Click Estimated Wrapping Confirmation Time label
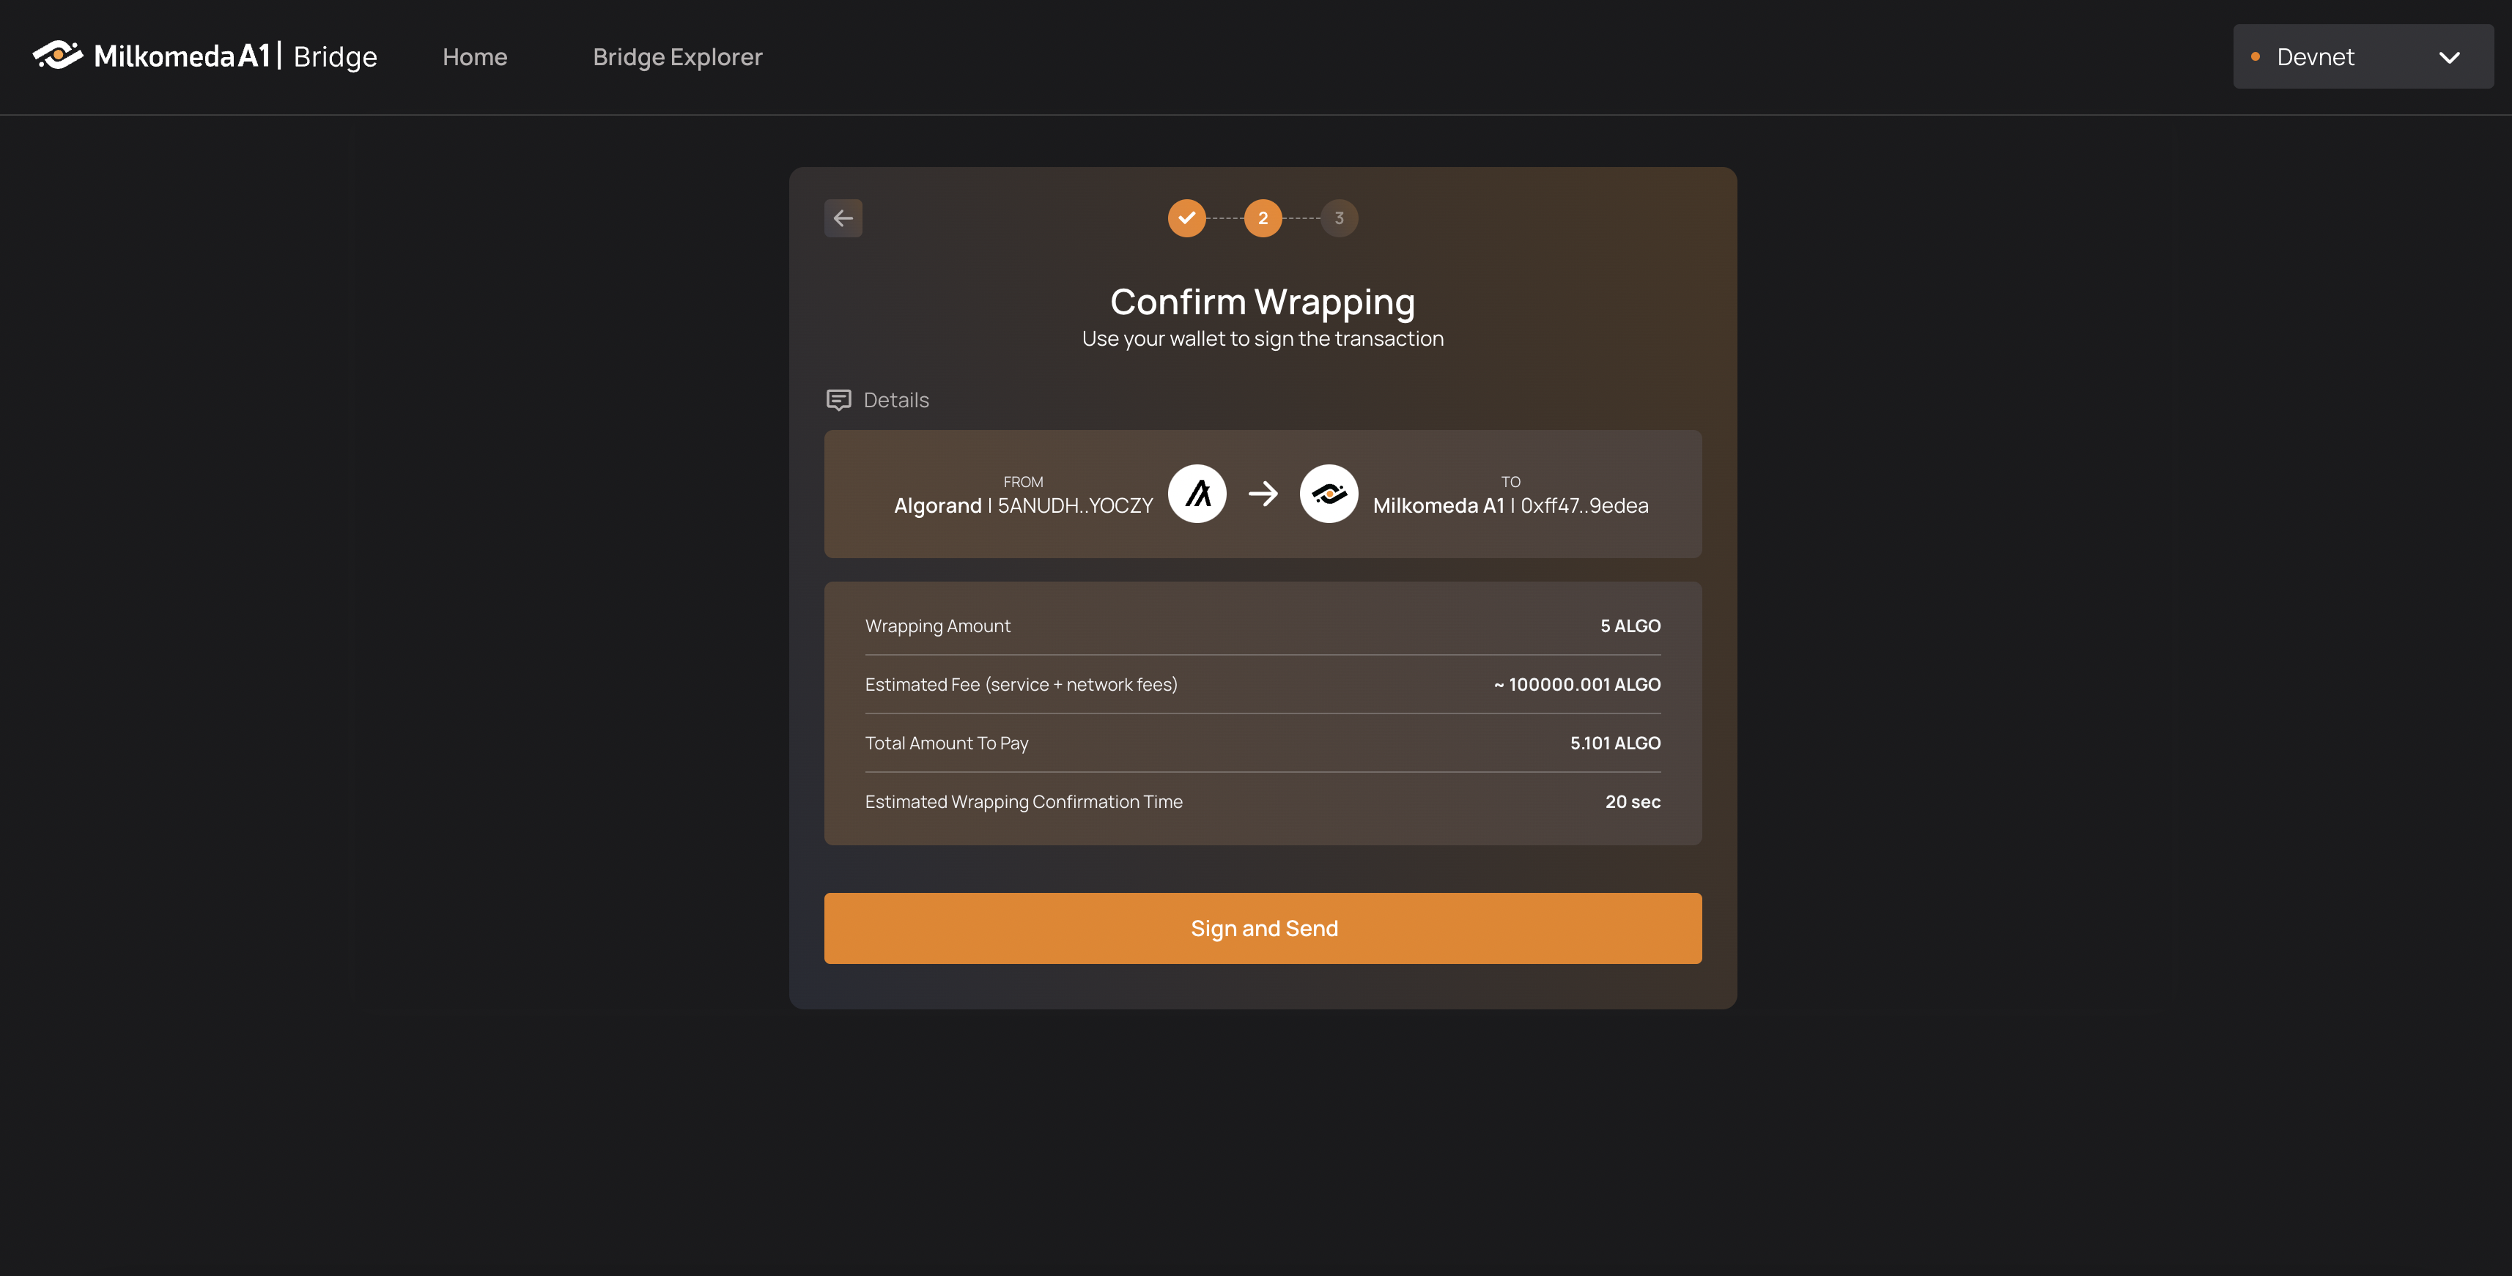Image resolution: width=2512 pixels, height=1276 pixels. (x=1024, y=802)
